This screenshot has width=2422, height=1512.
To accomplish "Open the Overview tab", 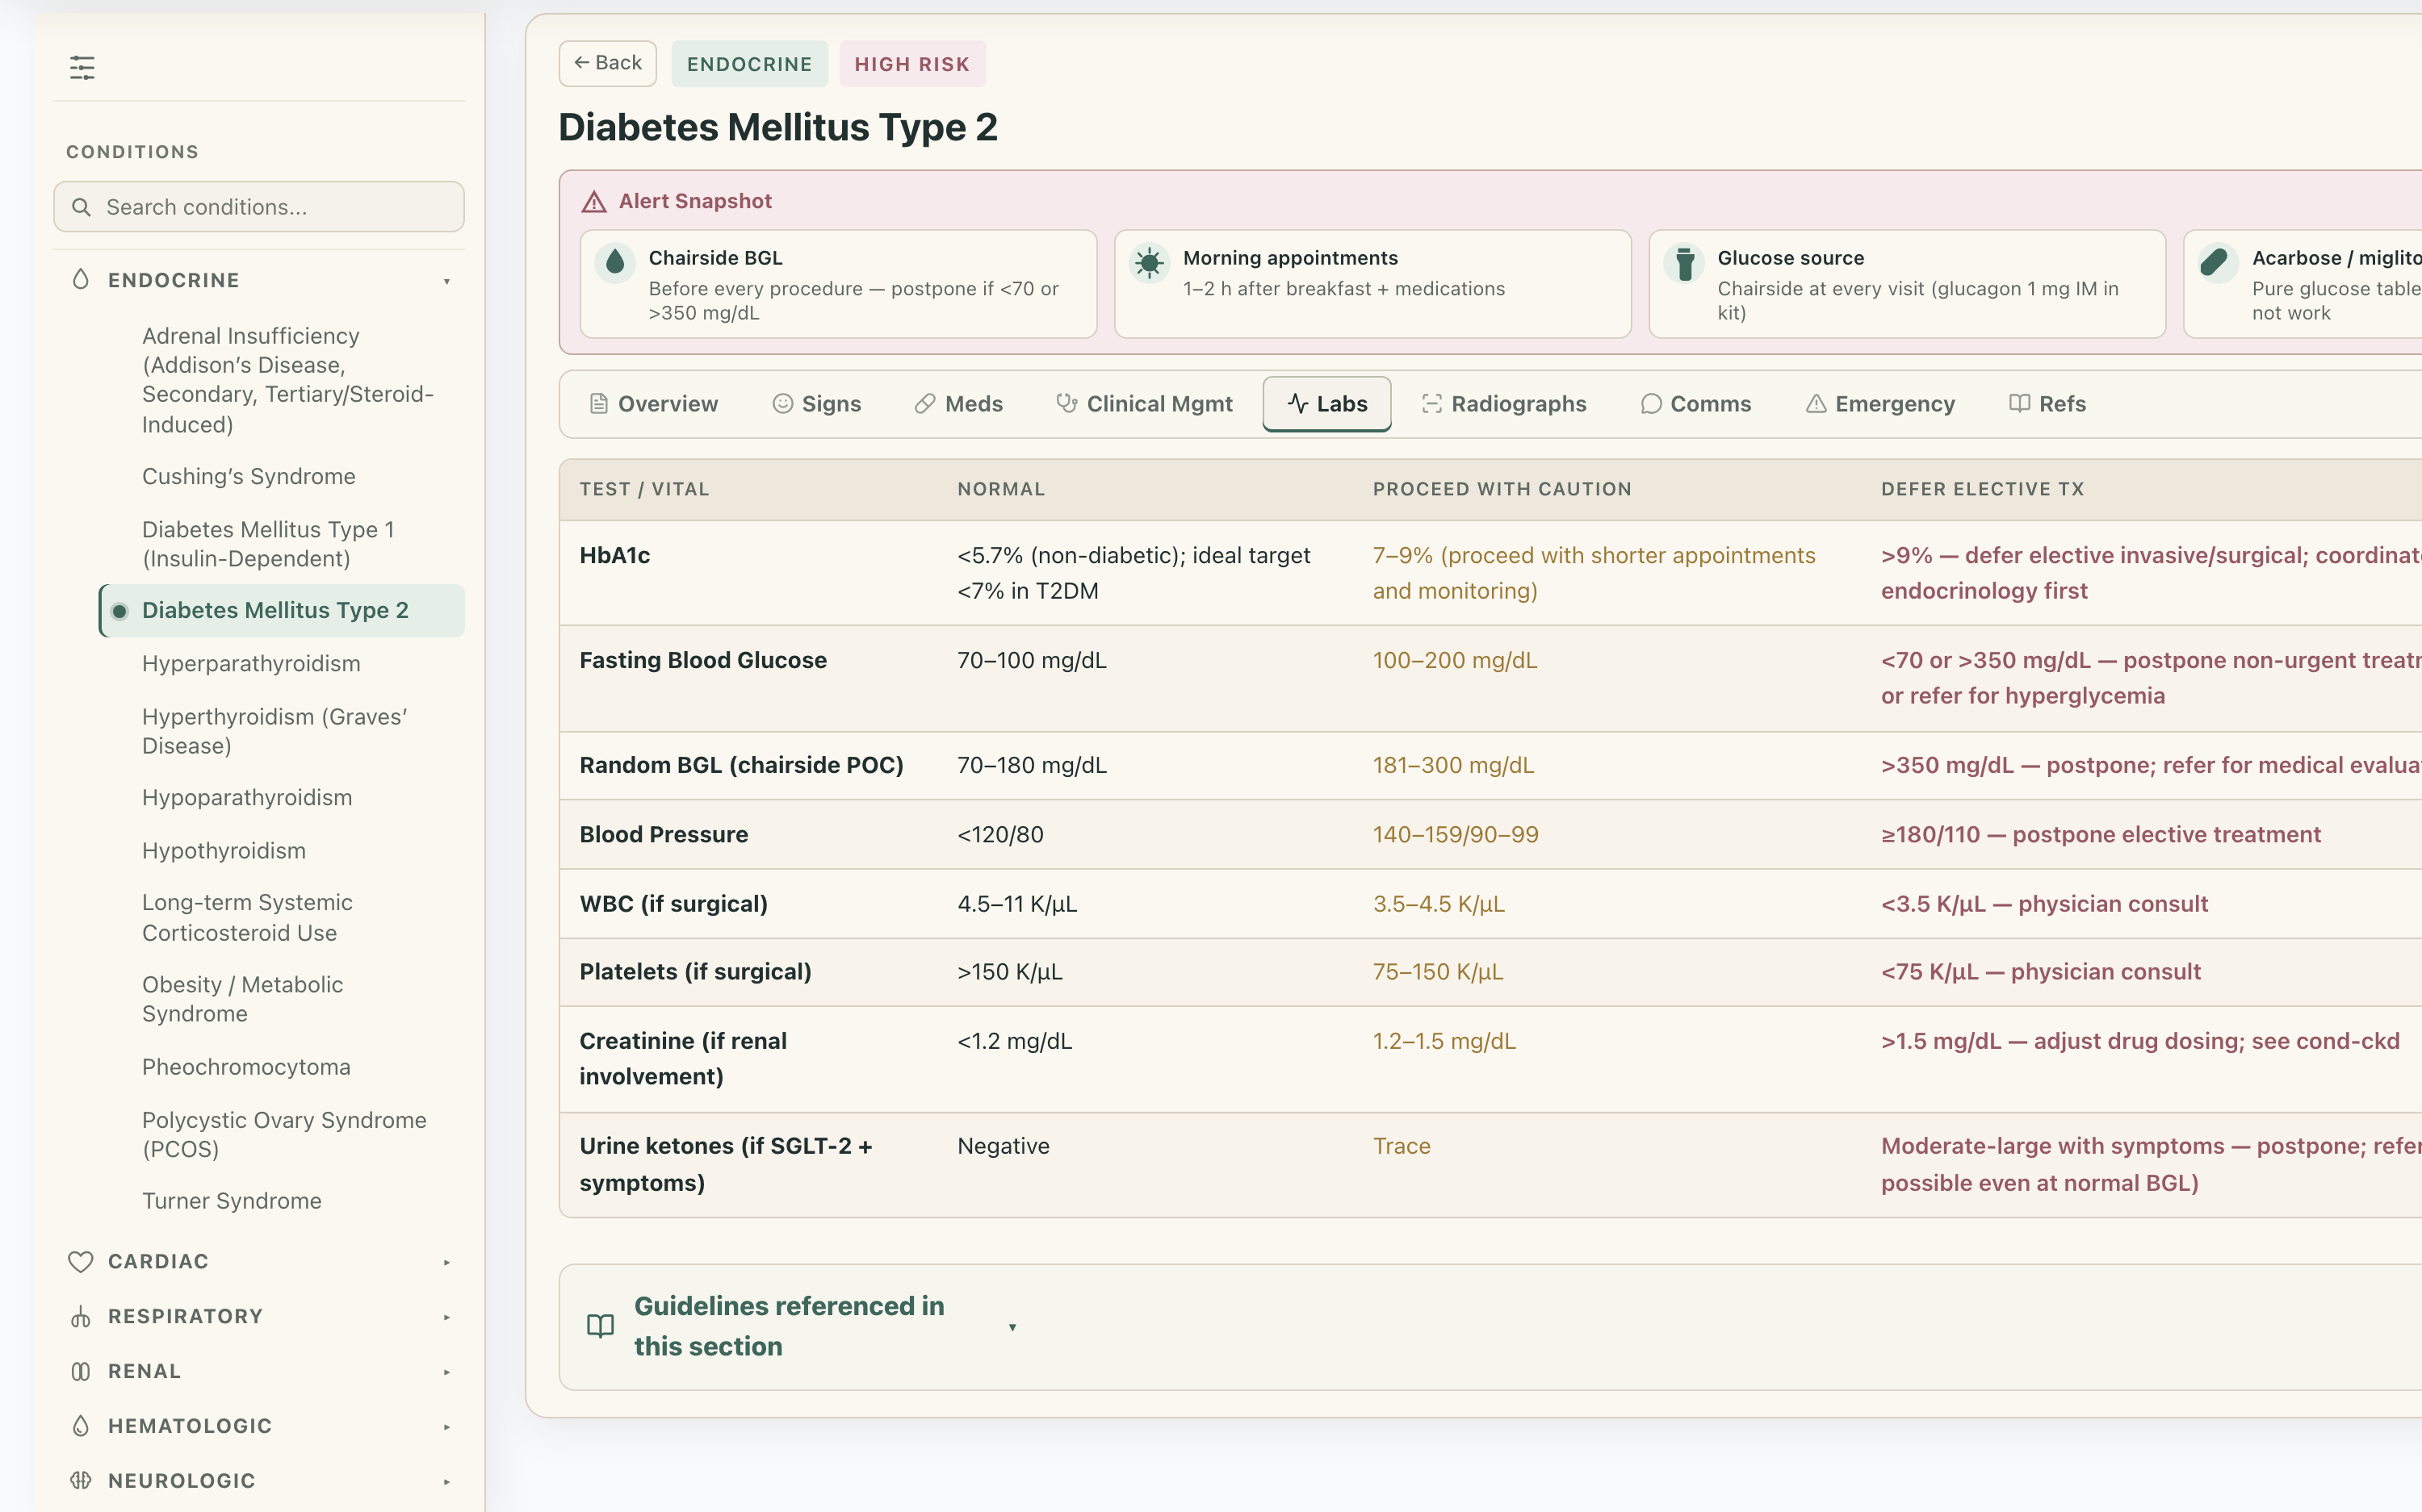I will (x=653, y=404).
